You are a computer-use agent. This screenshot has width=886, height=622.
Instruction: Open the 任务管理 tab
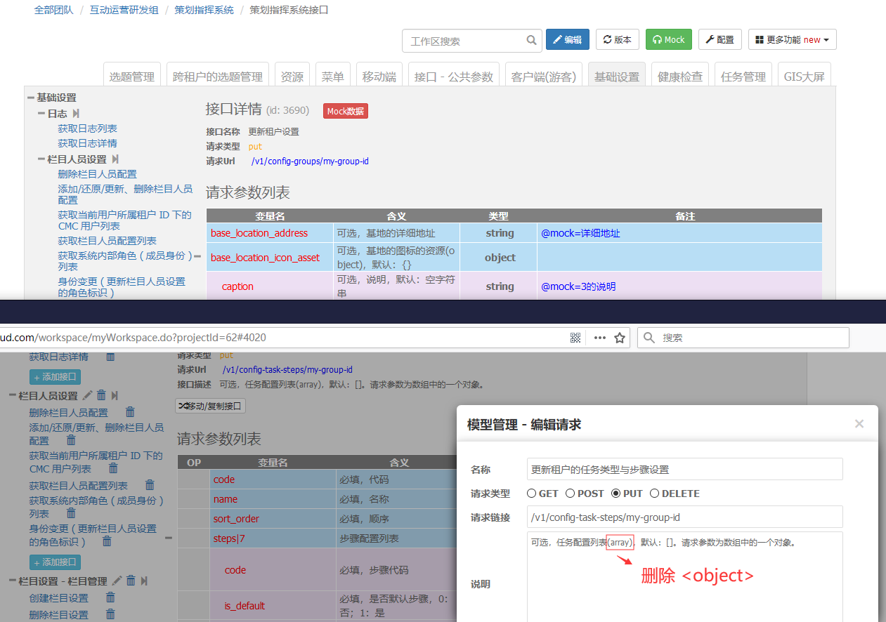(743, 77)
